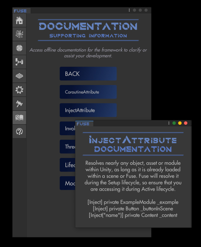This screenshot has width=201, height=247.
Task: Click the '[Inject("name")] private Content _content' line
Action: pyautogui.click(x=133, y=215)
